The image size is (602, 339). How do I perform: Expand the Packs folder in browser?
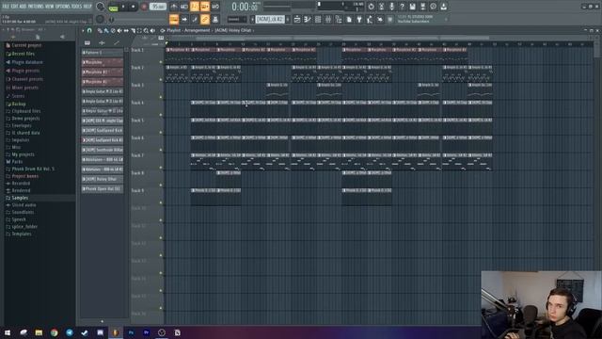pyautogui.click(x=17, y=162)
